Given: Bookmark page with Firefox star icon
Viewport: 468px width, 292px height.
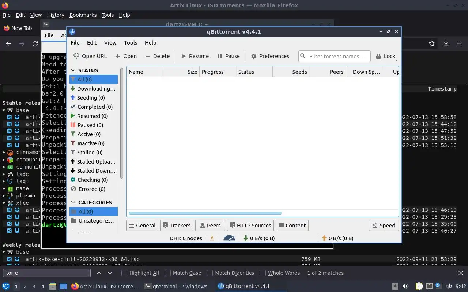Looking at the screenshot, I should pos(432,43).
